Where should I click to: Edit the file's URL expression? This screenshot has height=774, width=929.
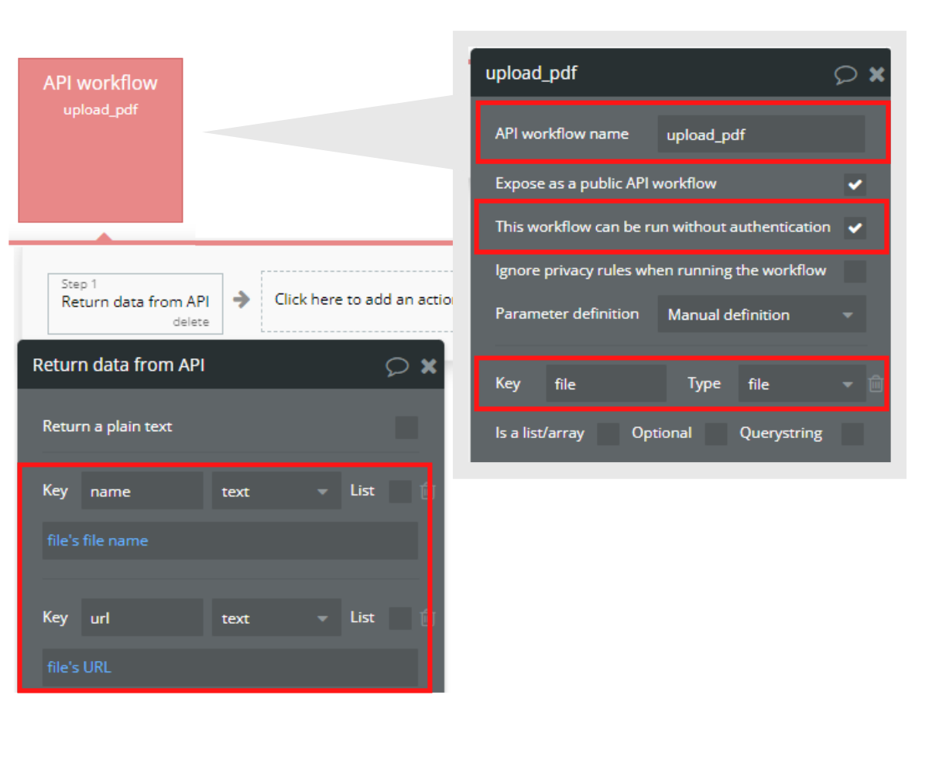[230, 666]
